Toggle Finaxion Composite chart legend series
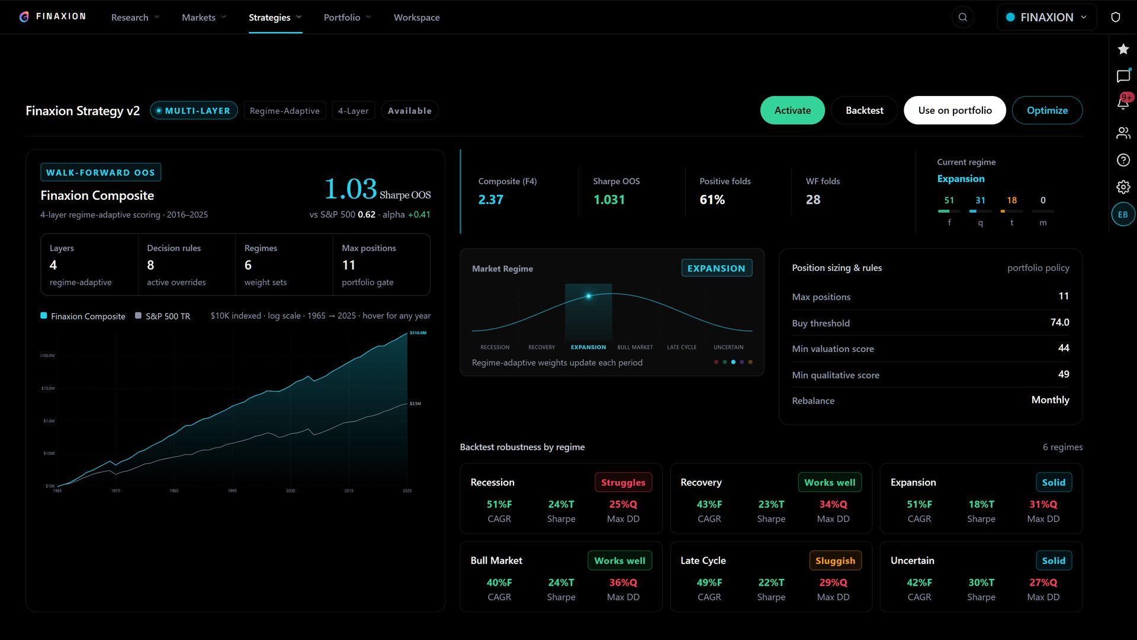 tap(83, 316)
